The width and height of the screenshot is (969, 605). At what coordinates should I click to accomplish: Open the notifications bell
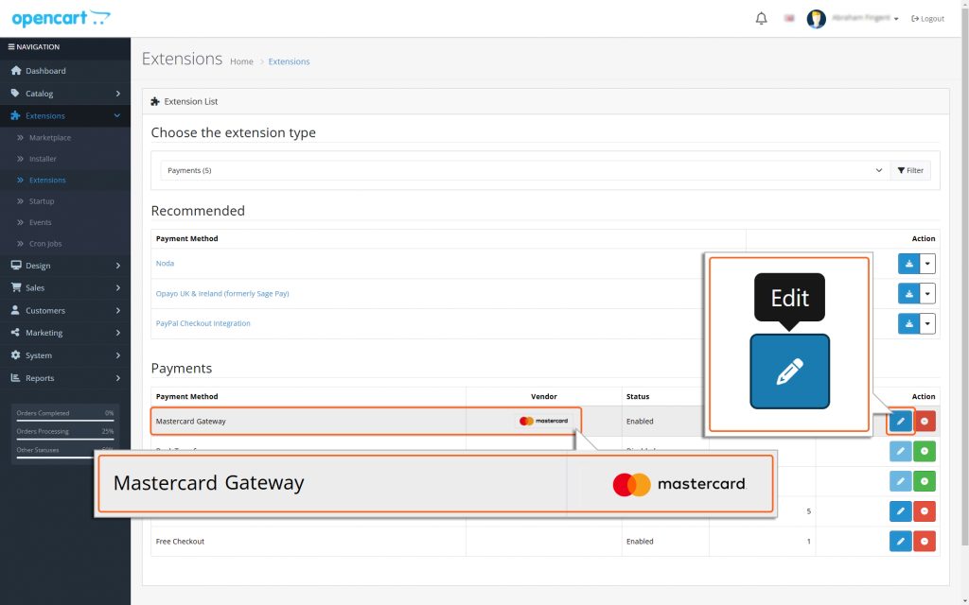click(x=761, y=17)
